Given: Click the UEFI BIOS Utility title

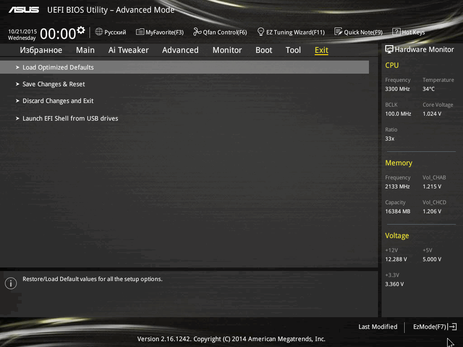Looking at the screenshot, I should (111, 10).
